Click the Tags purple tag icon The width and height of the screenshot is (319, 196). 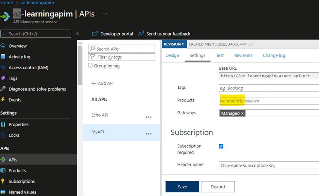tap(3, 78)
